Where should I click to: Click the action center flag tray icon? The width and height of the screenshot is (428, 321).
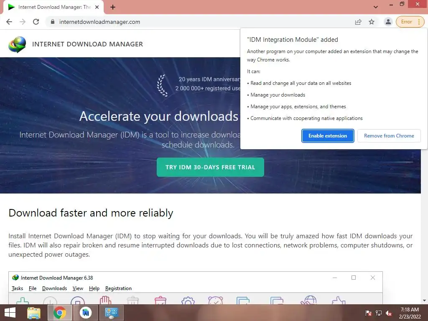point(368,313)
